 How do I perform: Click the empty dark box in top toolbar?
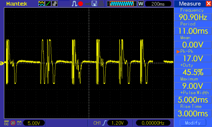(64, 4)
